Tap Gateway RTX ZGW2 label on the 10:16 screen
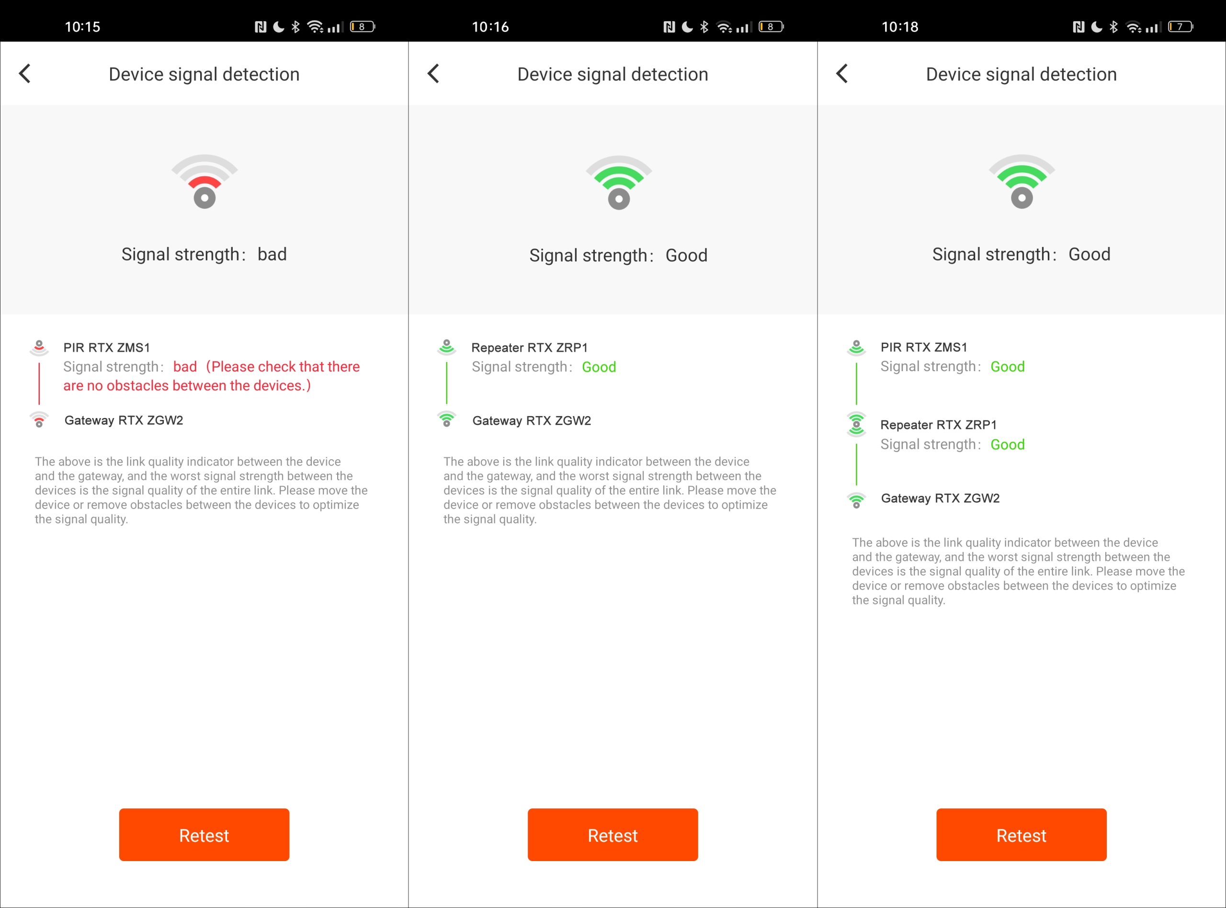1226x908 pixels. point(532,420)
